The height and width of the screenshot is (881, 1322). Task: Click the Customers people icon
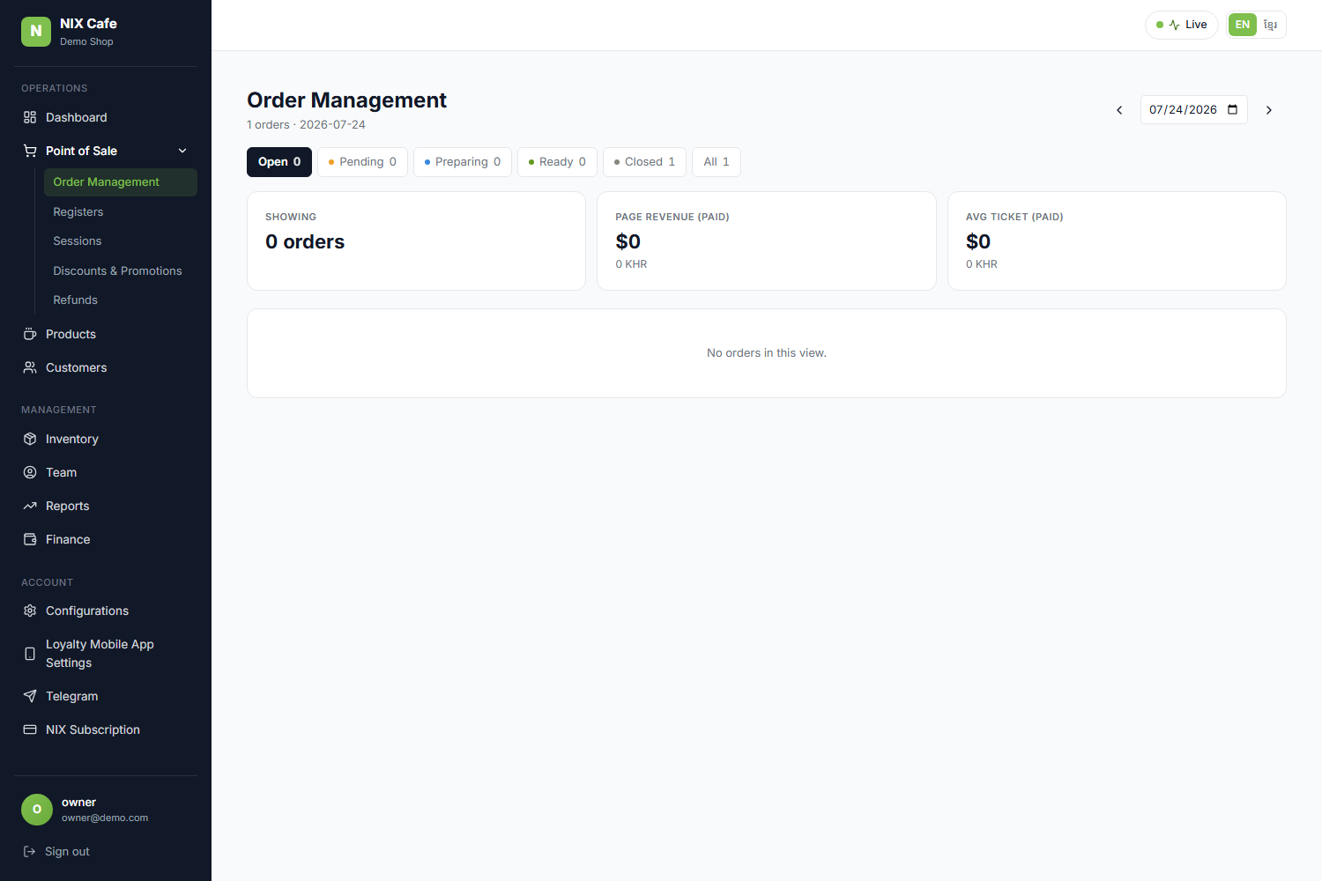[x=30, y=367]
